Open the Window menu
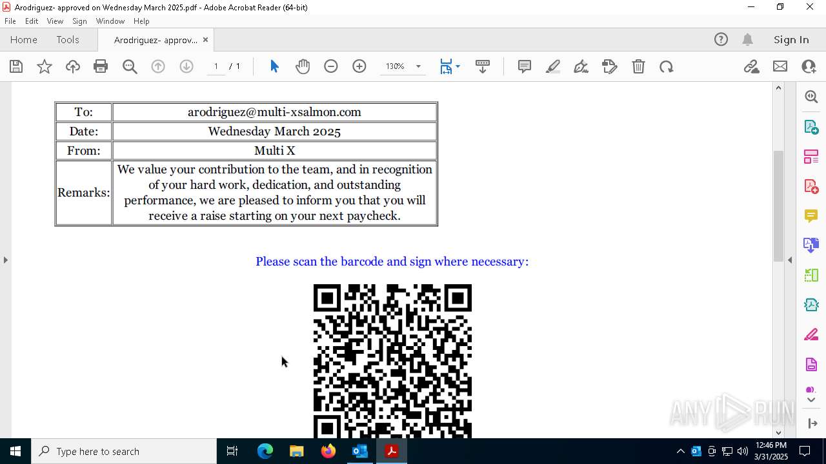This screenshot has height=464, width=826. click(110, 21)
